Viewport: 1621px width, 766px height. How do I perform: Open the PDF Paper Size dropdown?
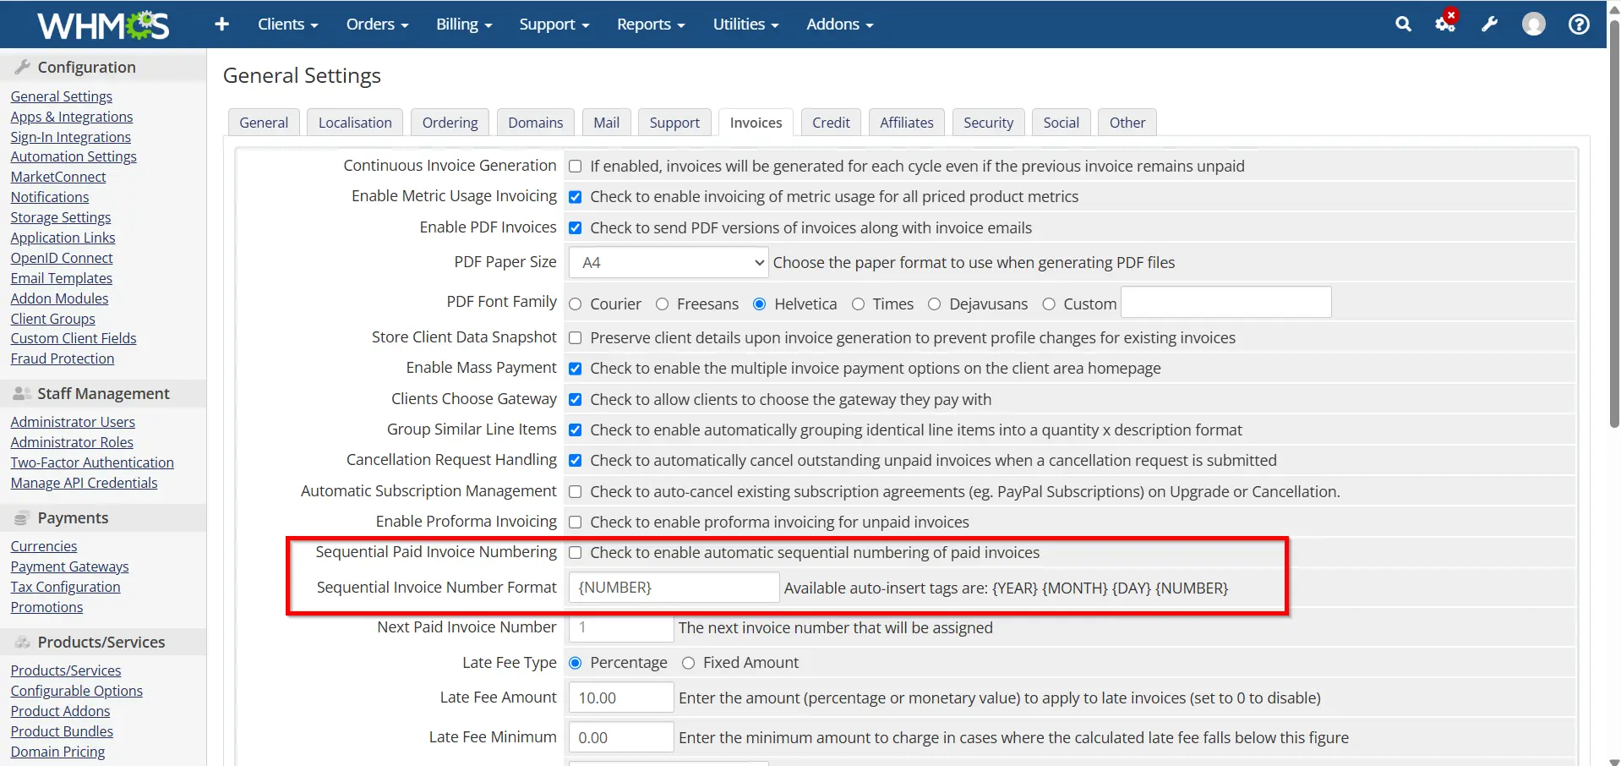click(x=669, y=263)
